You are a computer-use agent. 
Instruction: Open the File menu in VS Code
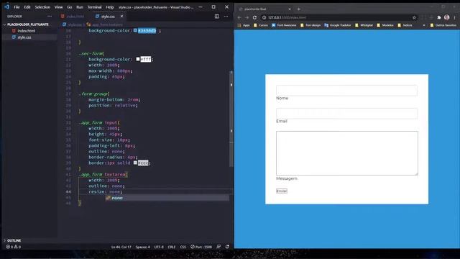[x=17, y=7]
